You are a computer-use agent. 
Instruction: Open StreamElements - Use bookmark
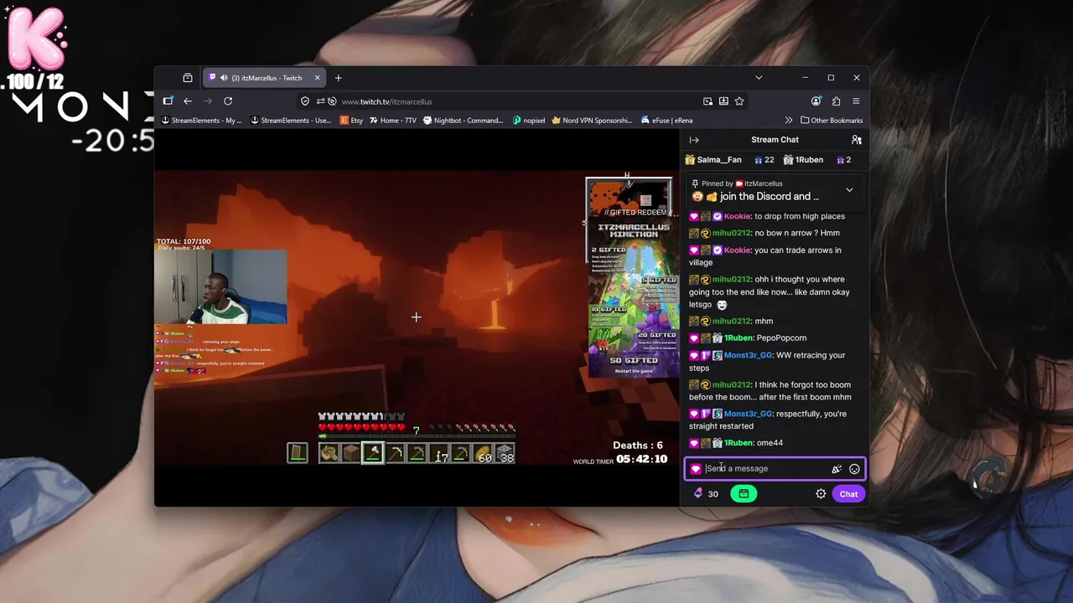pyautogui.click(x=291, y=121)
